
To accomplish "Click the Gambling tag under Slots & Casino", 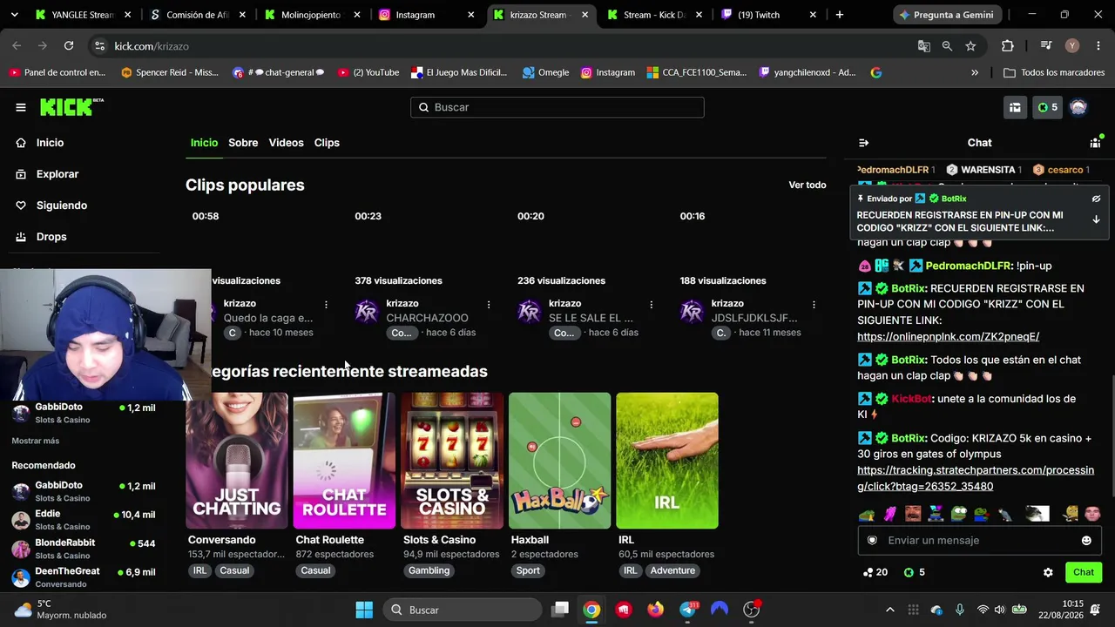I will pos(429,570).
